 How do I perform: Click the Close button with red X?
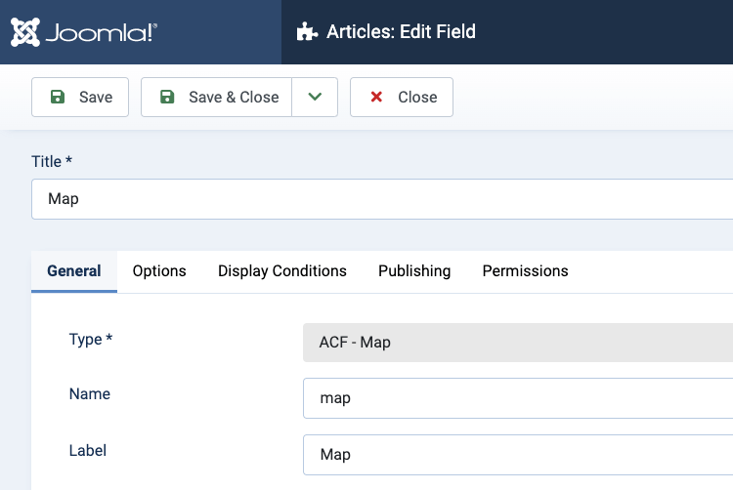(402, 97)
